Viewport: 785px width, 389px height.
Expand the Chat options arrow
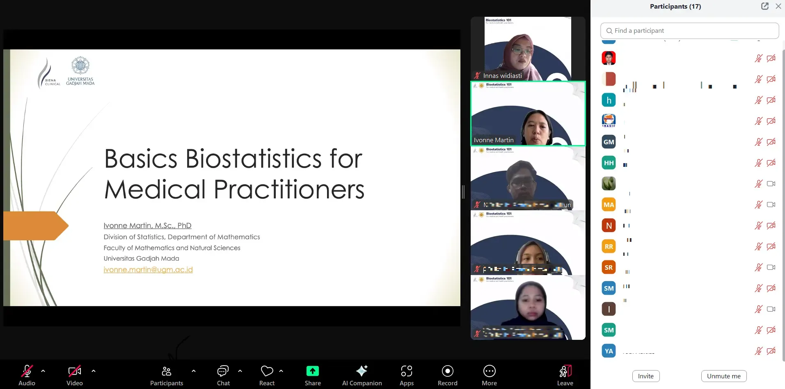click(x=240, y=371)
